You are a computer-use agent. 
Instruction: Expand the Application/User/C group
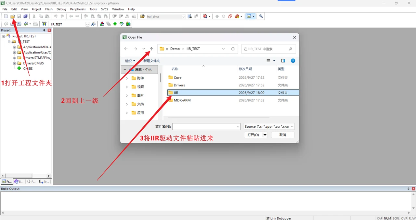[14, 52]
